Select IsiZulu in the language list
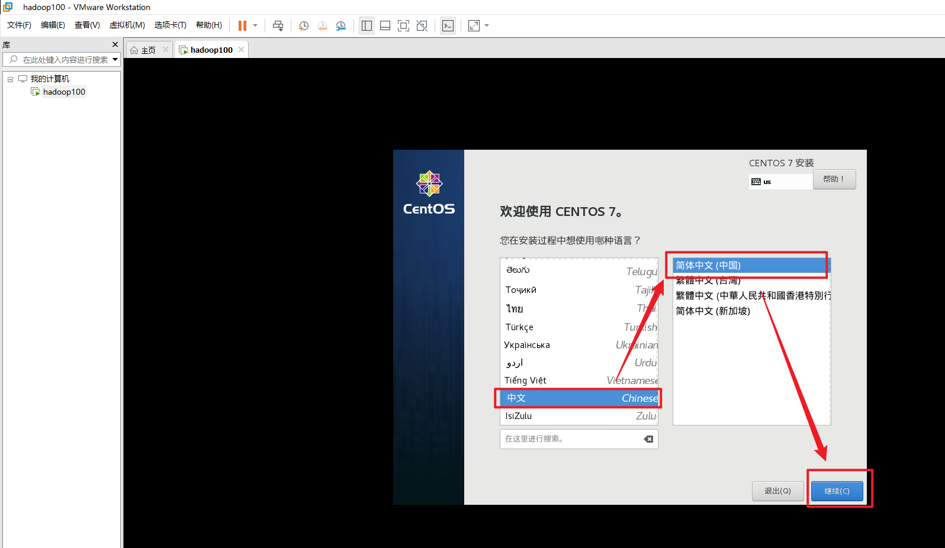Viewport: 945px width, 548px height. pyautogui.click(x=579, y=416)
